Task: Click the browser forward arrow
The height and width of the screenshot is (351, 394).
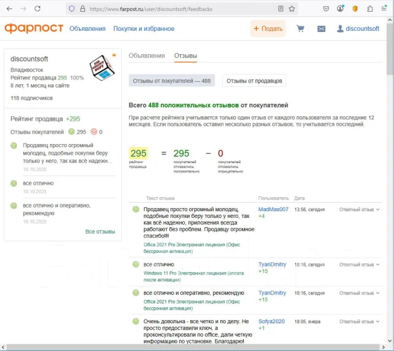Action: point(23,9)
